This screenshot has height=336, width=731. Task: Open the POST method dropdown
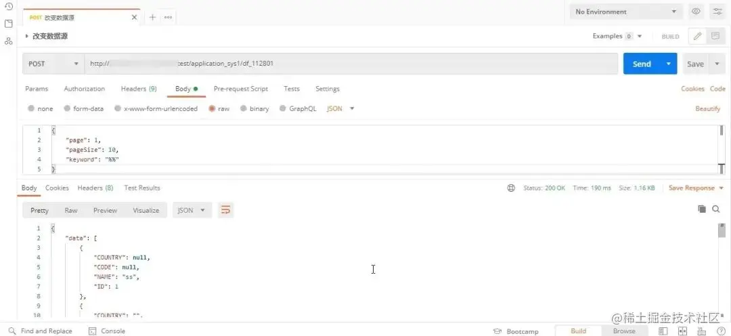[53, 64]
